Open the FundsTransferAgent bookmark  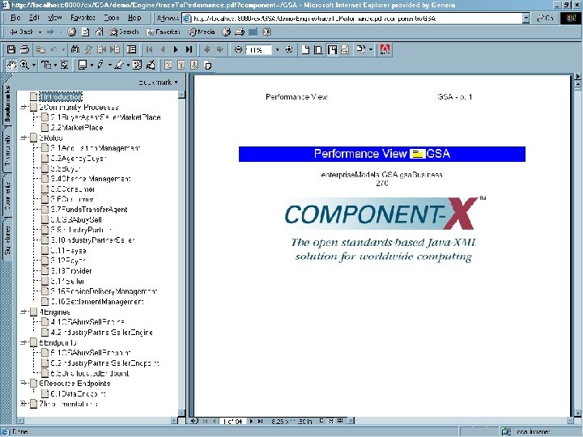pyautogui.click(x=89, y=210)
